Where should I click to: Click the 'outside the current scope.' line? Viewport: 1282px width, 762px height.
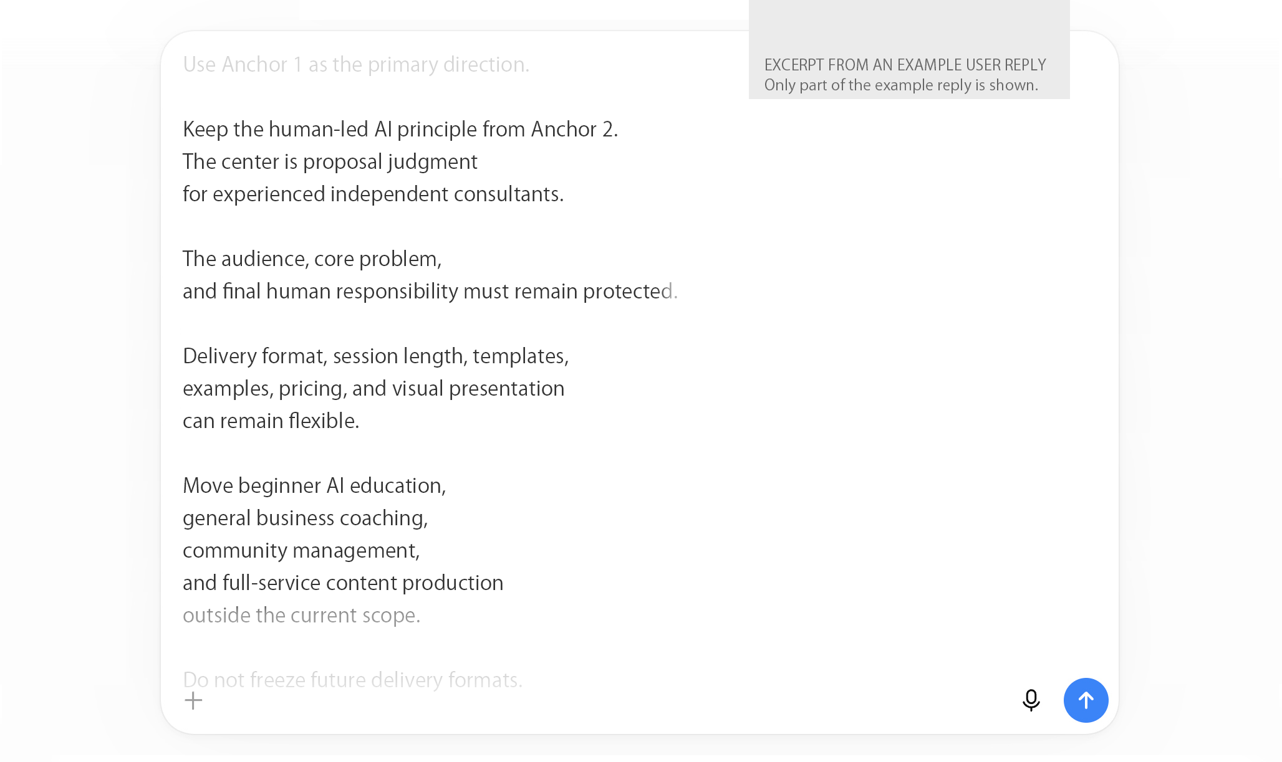point(301,615)
